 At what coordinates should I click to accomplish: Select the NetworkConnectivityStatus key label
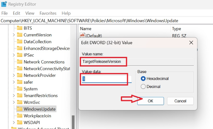47,68
